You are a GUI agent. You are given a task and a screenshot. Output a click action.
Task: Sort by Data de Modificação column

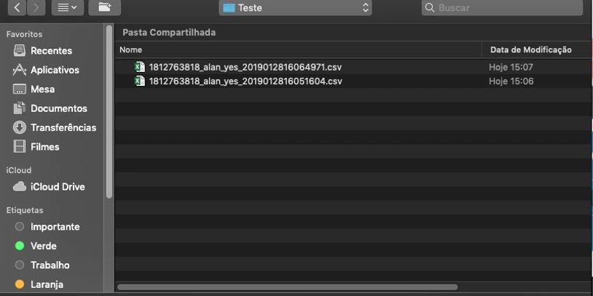point(530,49)
